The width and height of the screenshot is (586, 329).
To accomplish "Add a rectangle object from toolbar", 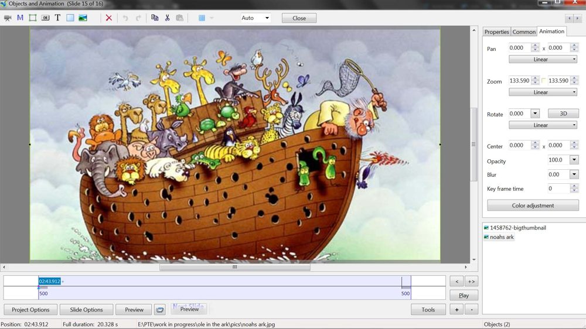I will click(x=70, y=18).
